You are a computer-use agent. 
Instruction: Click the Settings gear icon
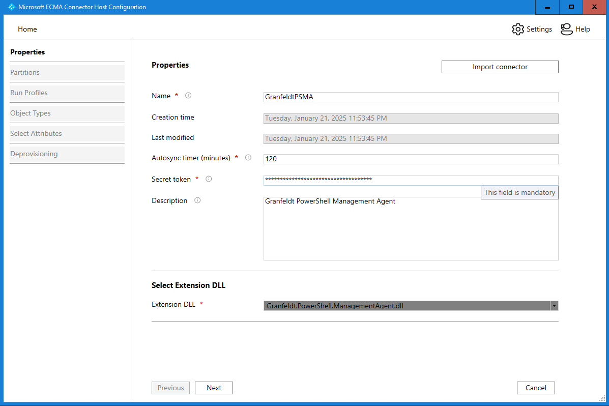[517, 30]
